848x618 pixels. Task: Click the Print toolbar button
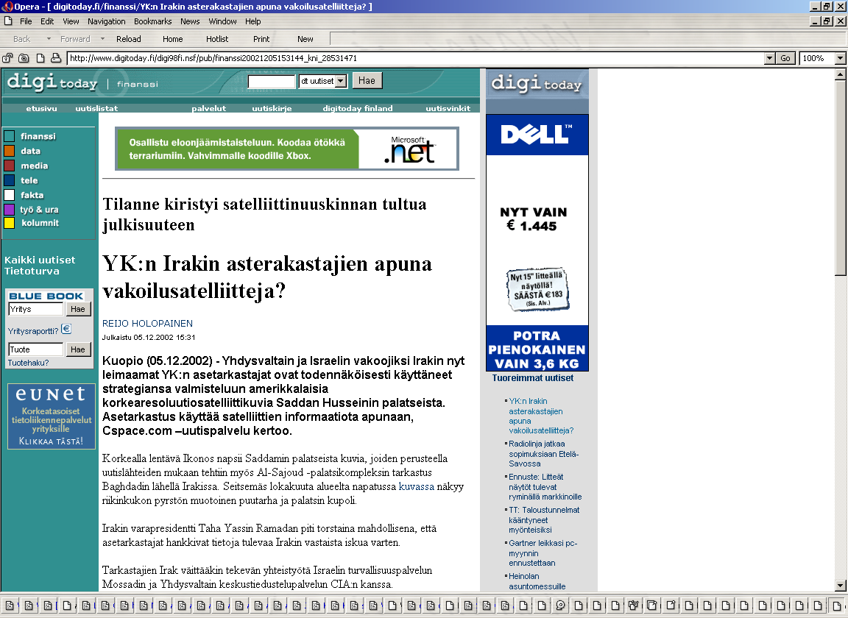(261, 39)
